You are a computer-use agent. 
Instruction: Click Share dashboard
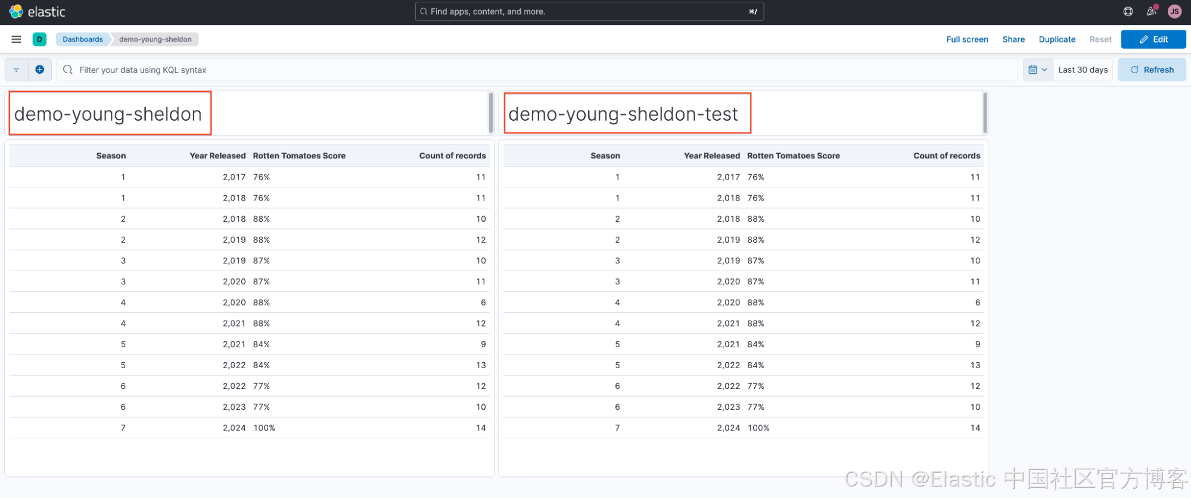1013,39
